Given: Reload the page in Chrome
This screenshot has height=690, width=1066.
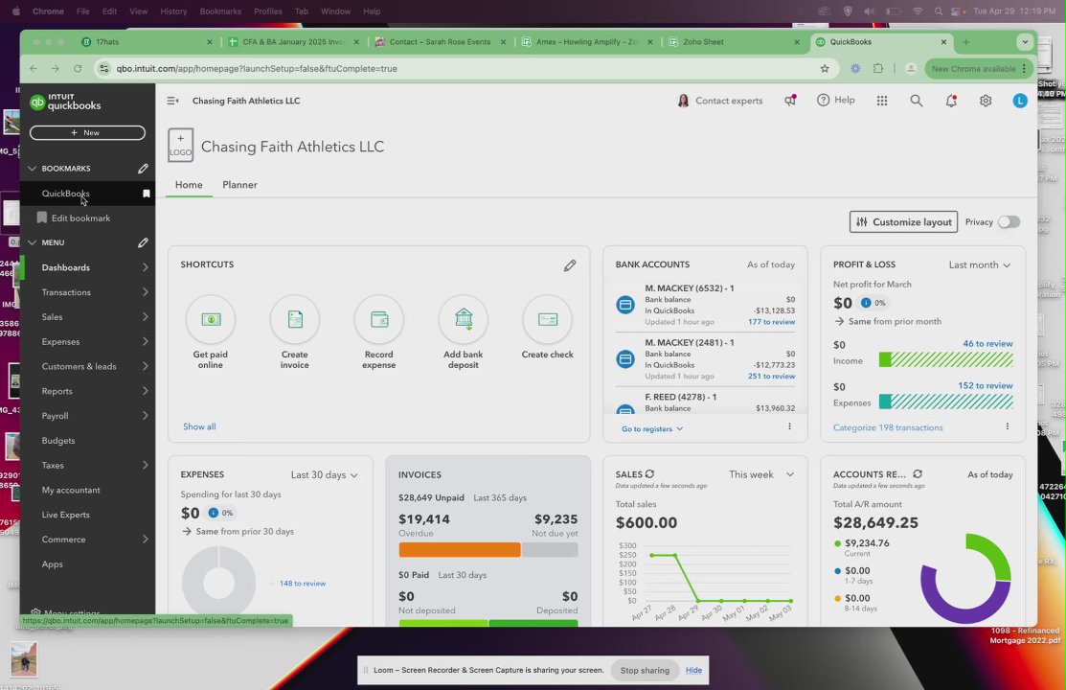Looking at the screenshot, I should tap(78, 69).
